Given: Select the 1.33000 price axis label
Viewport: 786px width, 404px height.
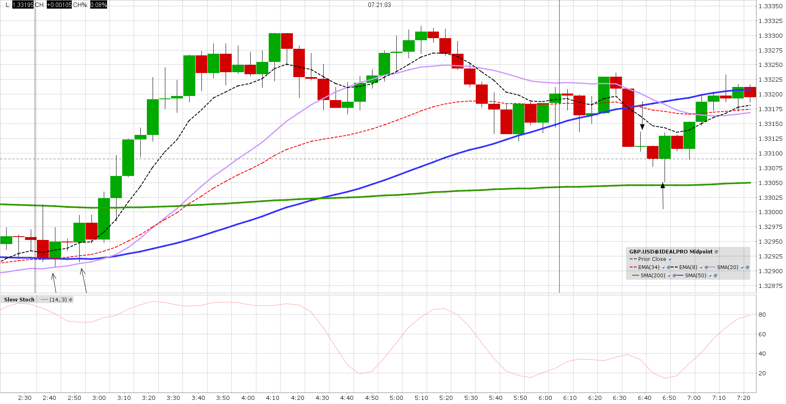Looking at the screenshot, I should (x=770, y=212).
